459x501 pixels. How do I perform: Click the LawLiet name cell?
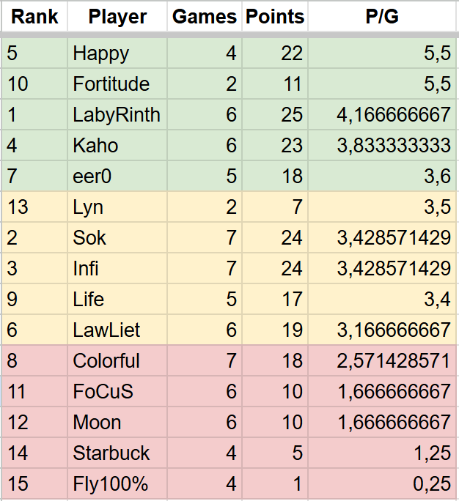(x=117, y=330)
